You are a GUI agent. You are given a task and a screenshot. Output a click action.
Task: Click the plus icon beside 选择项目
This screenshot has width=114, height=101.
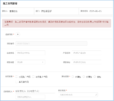click(18, 34)
